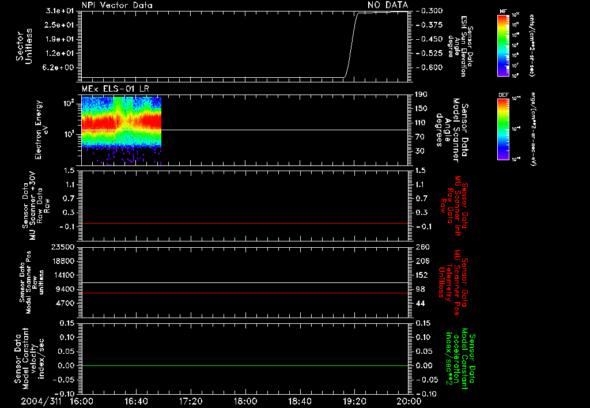
Task: Select the "MU Scanner +30V Raw Data" label
Action: 36,206
